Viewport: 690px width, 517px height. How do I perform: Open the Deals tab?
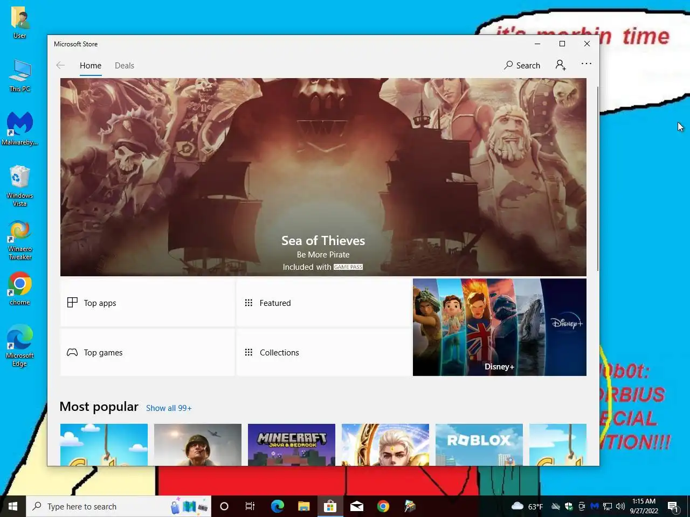click(x=125, y=66)
